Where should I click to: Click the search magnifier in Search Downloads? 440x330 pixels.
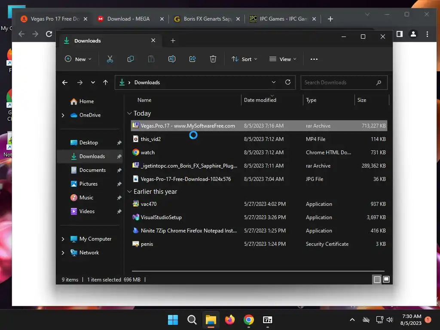379,82
